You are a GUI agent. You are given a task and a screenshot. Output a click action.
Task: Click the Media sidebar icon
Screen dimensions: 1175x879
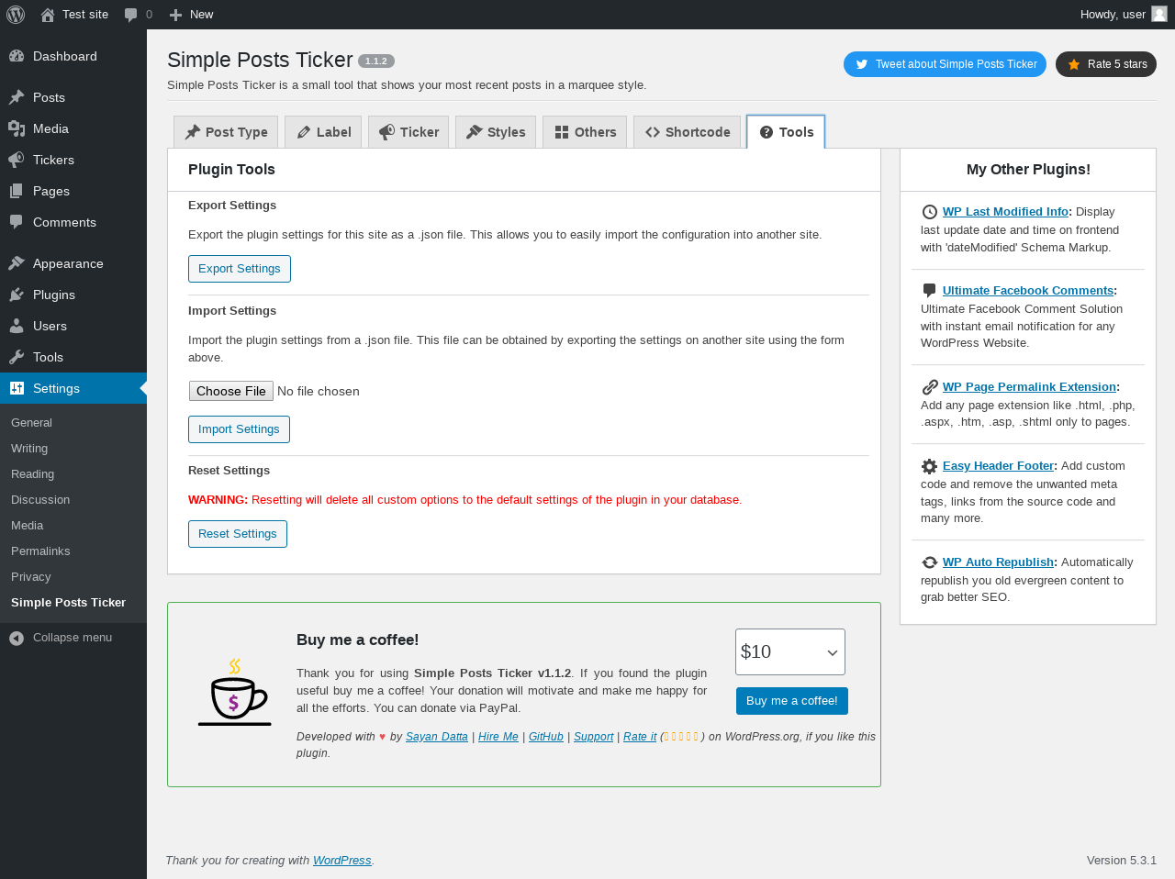pyautogui.click(x=17, y=128)
